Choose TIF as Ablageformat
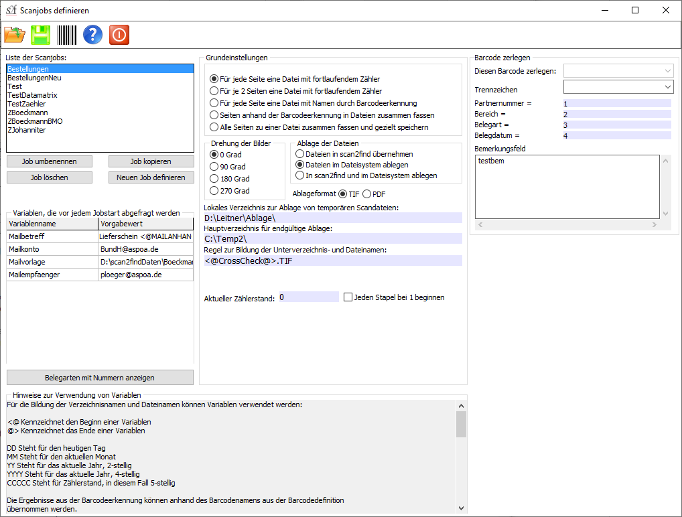 [x=349, y=194]
